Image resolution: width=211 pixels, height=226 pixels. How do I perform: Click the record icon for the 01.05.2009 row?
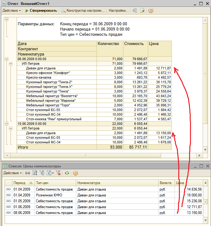(9, 201)
